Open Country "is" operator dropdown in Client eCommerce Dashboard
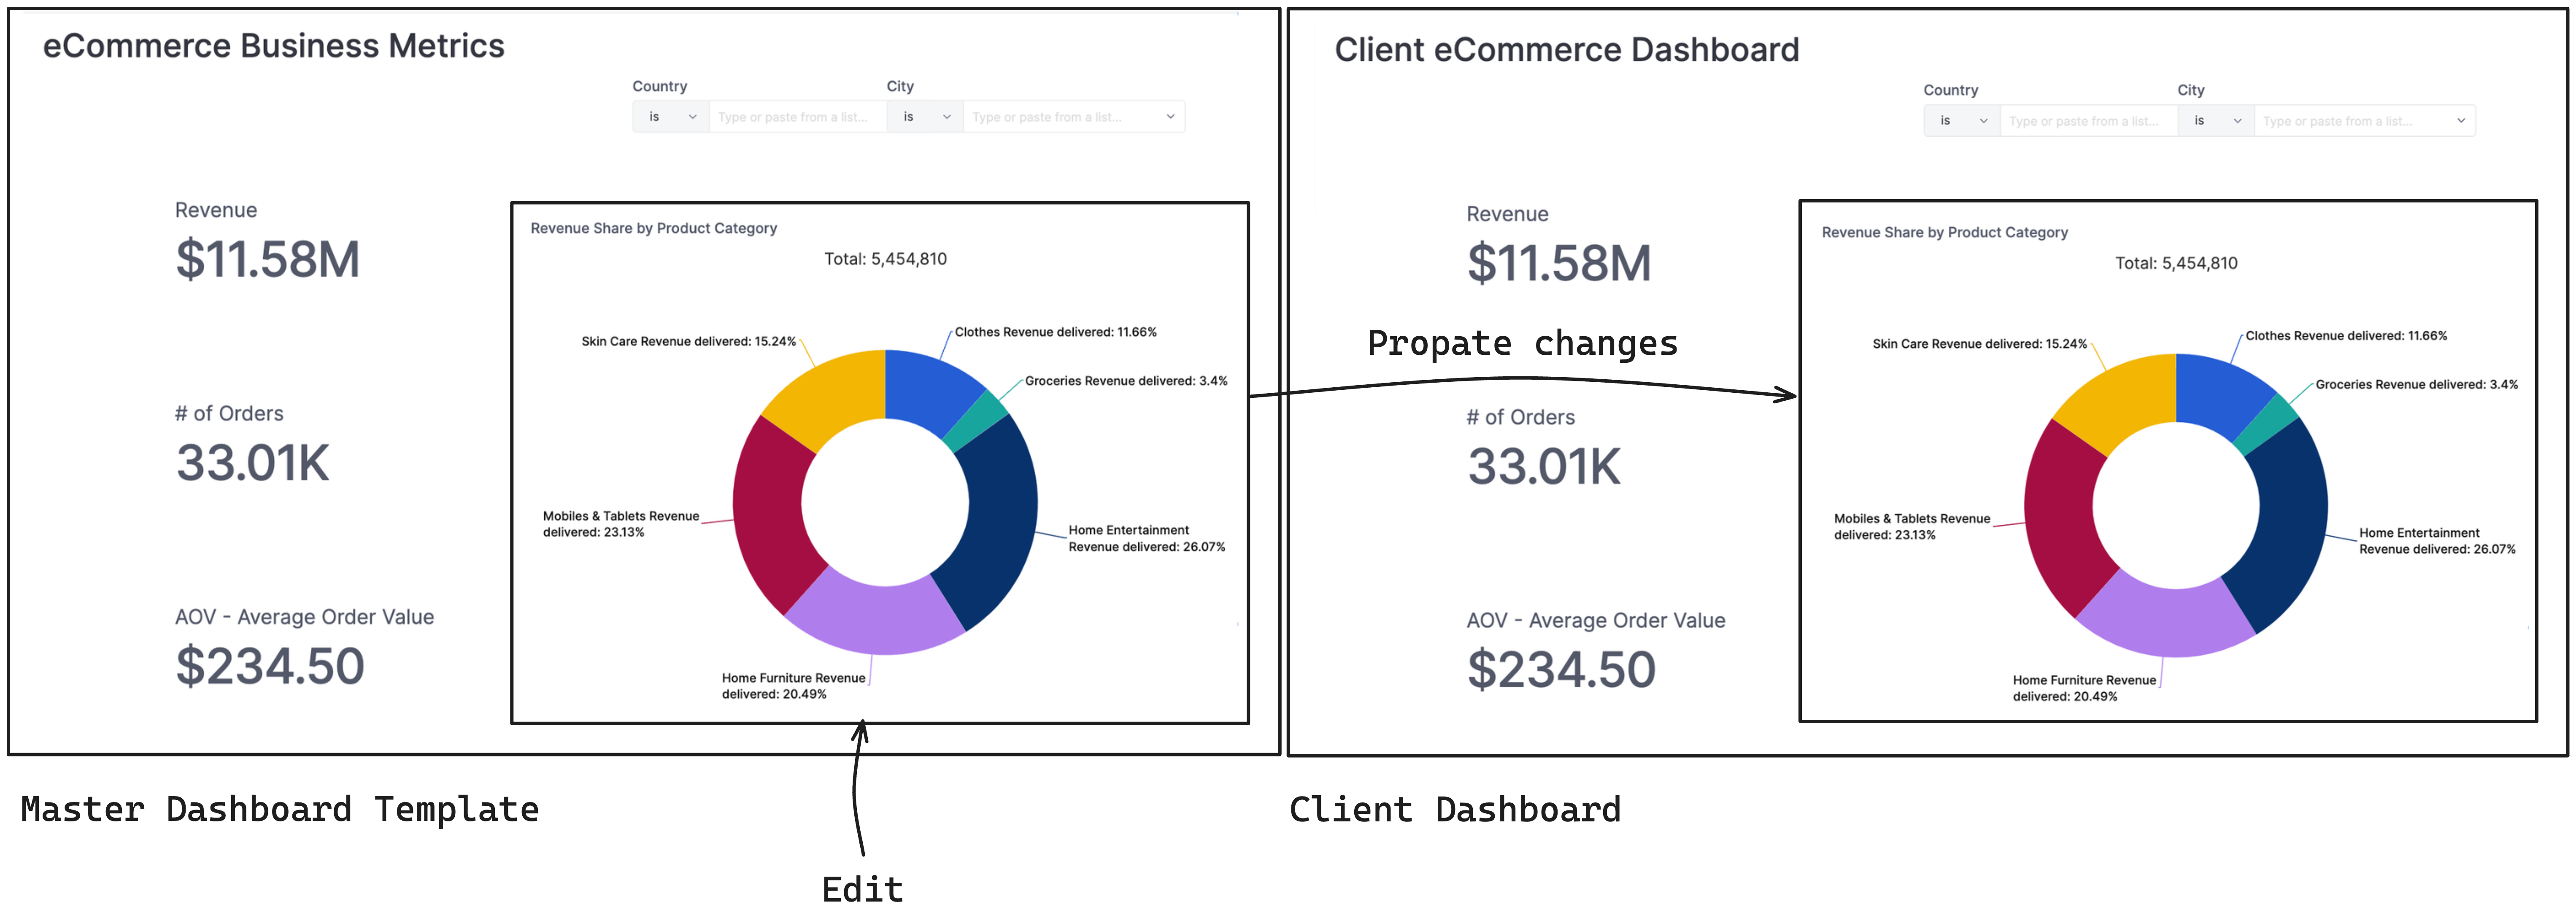 1962,121
